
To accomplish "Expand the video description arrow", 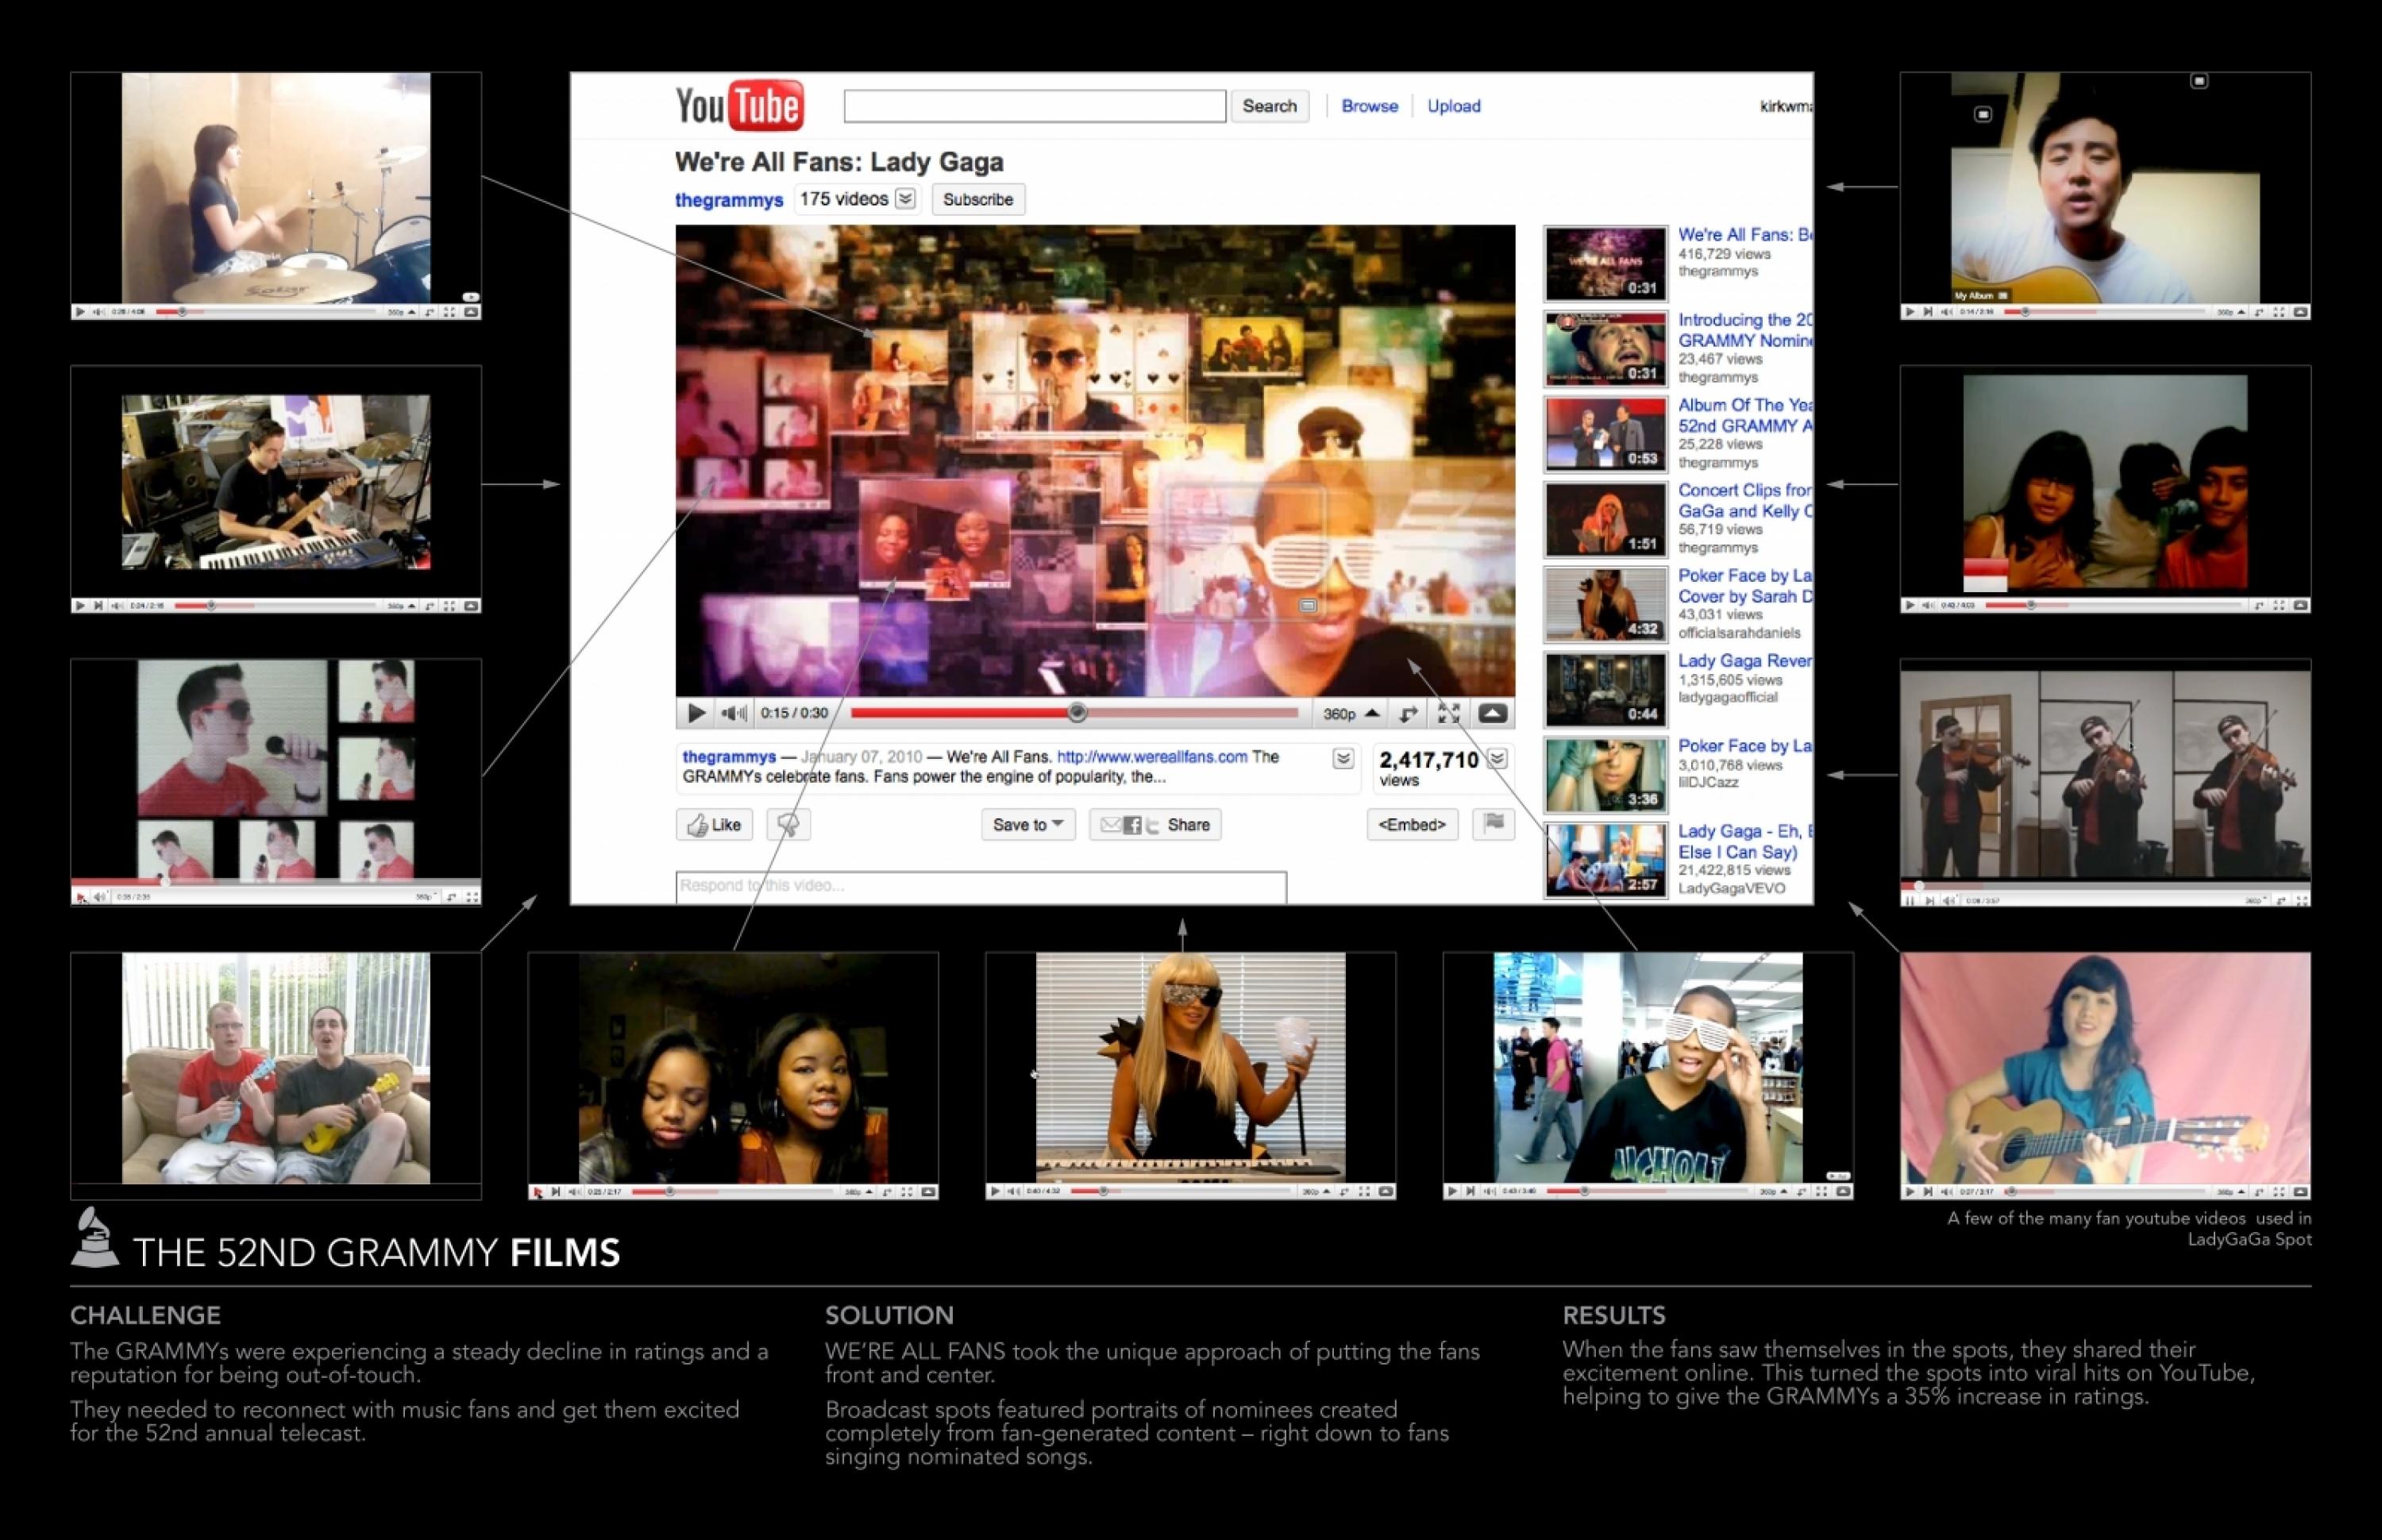I will coord(1343,759).
